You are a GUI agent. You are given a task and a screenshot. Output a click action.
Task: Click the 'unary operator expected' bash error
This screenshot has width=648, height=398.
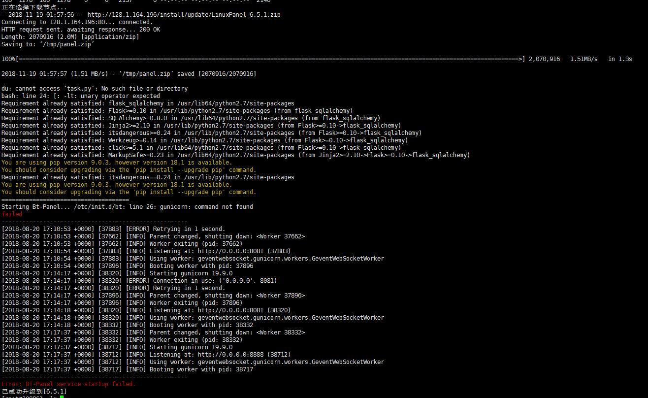click(81, 96)
